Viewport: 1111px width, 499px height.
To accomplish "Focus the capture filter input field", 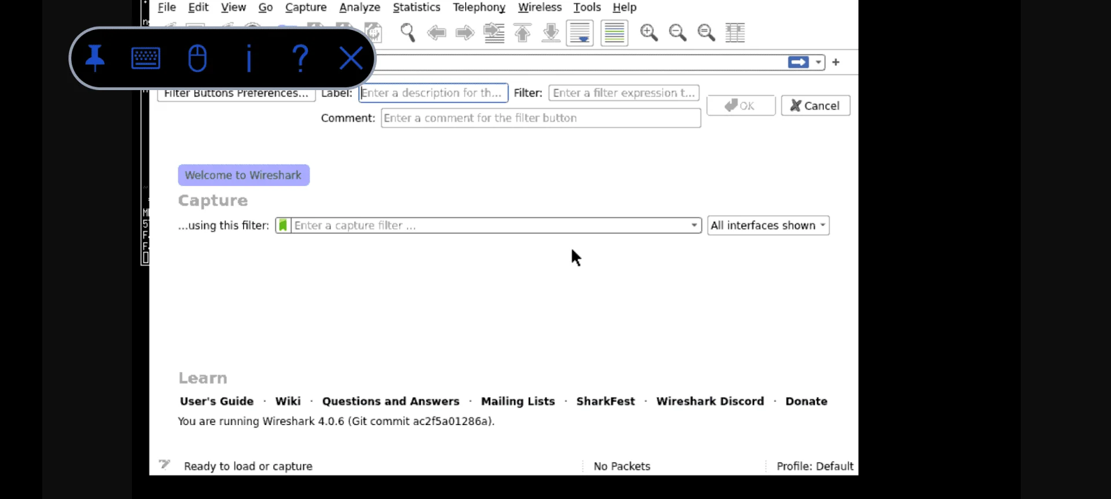I will (x=491, y=225).
